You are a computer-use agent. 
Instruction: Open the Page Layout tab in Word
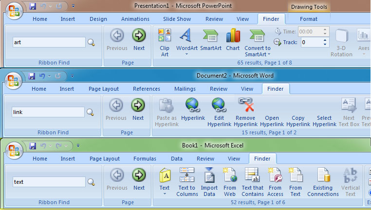coord(104,89)
